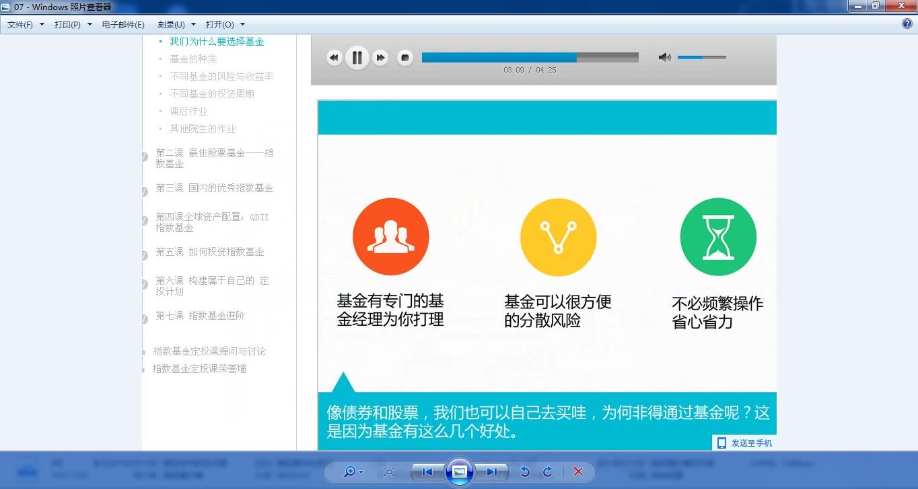This screenshot has height=489, width=918.
Task: Click the 03:09 / 04:25 time readout
Action: click(530, 70)
